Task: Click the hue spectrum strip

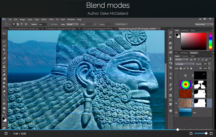Action: [211, 41]
